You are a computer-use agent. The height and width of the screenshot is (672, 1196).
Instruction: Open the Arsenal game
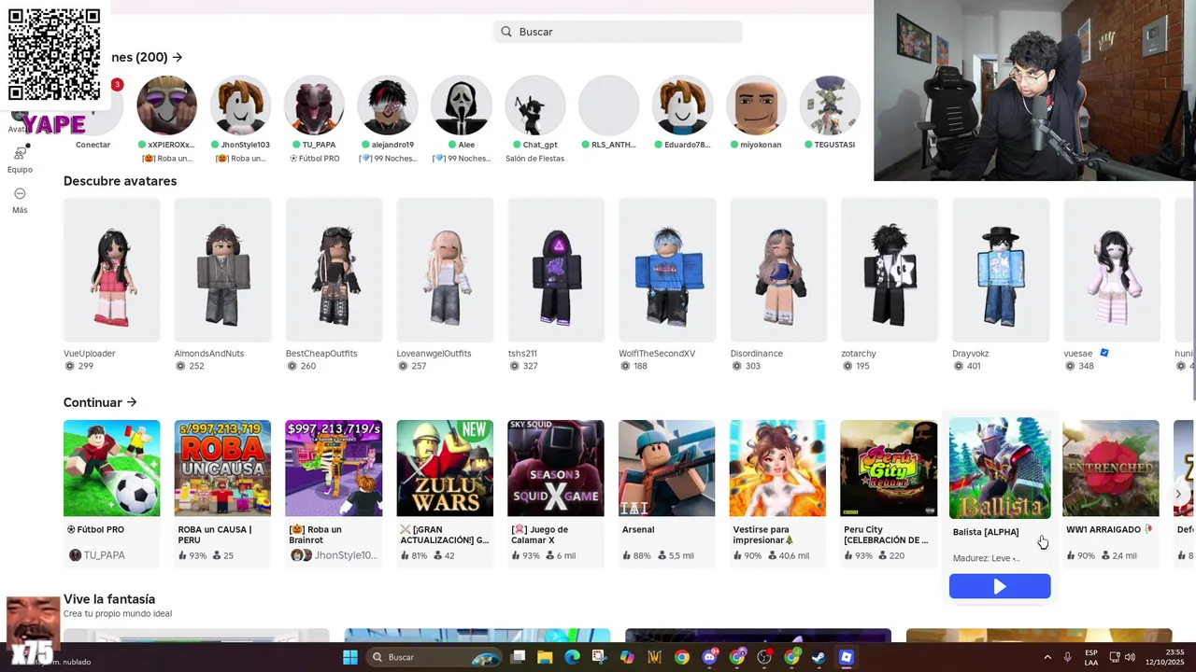[667, 468]
